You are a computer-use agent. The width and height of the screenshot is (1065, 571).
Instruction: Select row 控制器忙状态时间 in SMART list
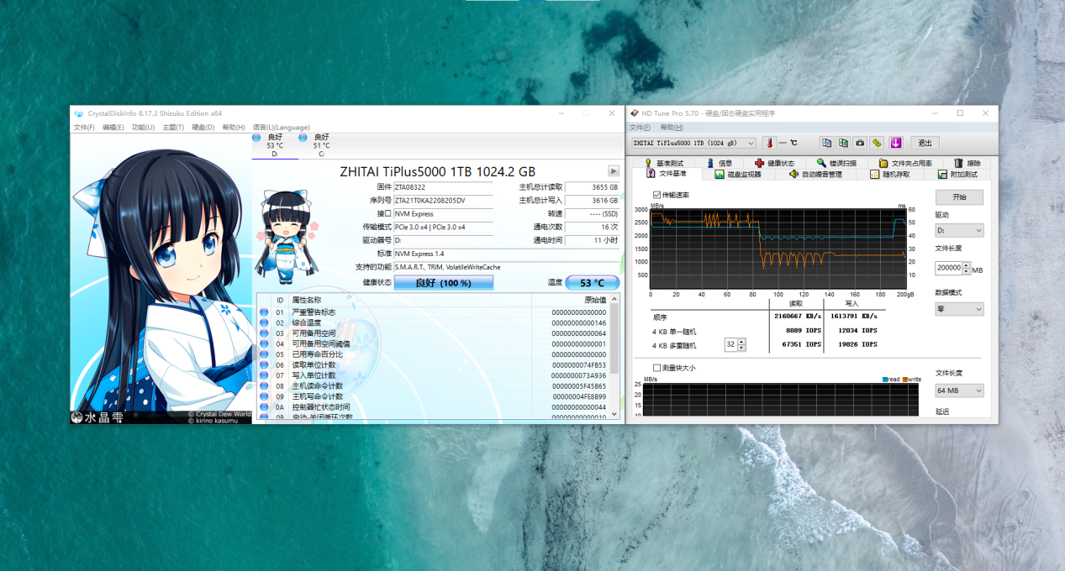(433, 407)
